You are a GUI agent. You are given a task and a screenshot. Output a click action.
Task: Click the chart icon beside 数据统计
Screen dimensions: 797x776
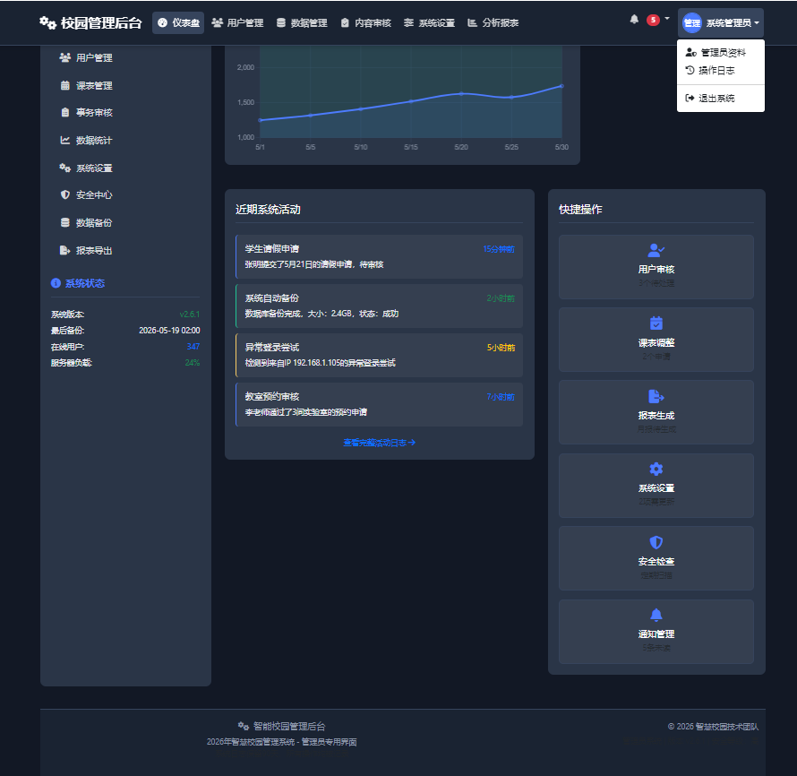click(x=65, y=140)
